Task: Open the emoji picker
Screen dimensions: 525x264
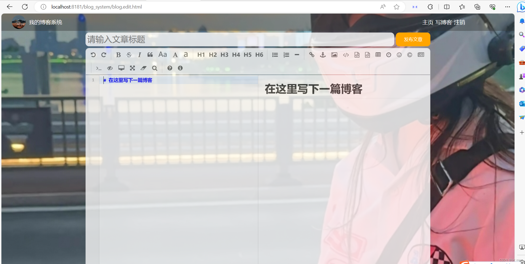Action: tap(399, 55)
